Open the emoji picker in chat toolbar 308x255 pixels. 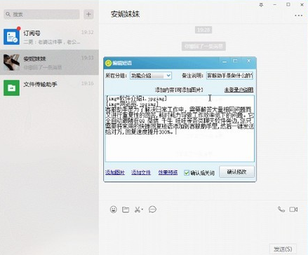pos(114,209)
